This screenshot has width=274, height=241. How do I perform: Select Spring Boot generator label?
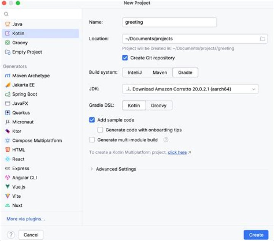point(25,94)
